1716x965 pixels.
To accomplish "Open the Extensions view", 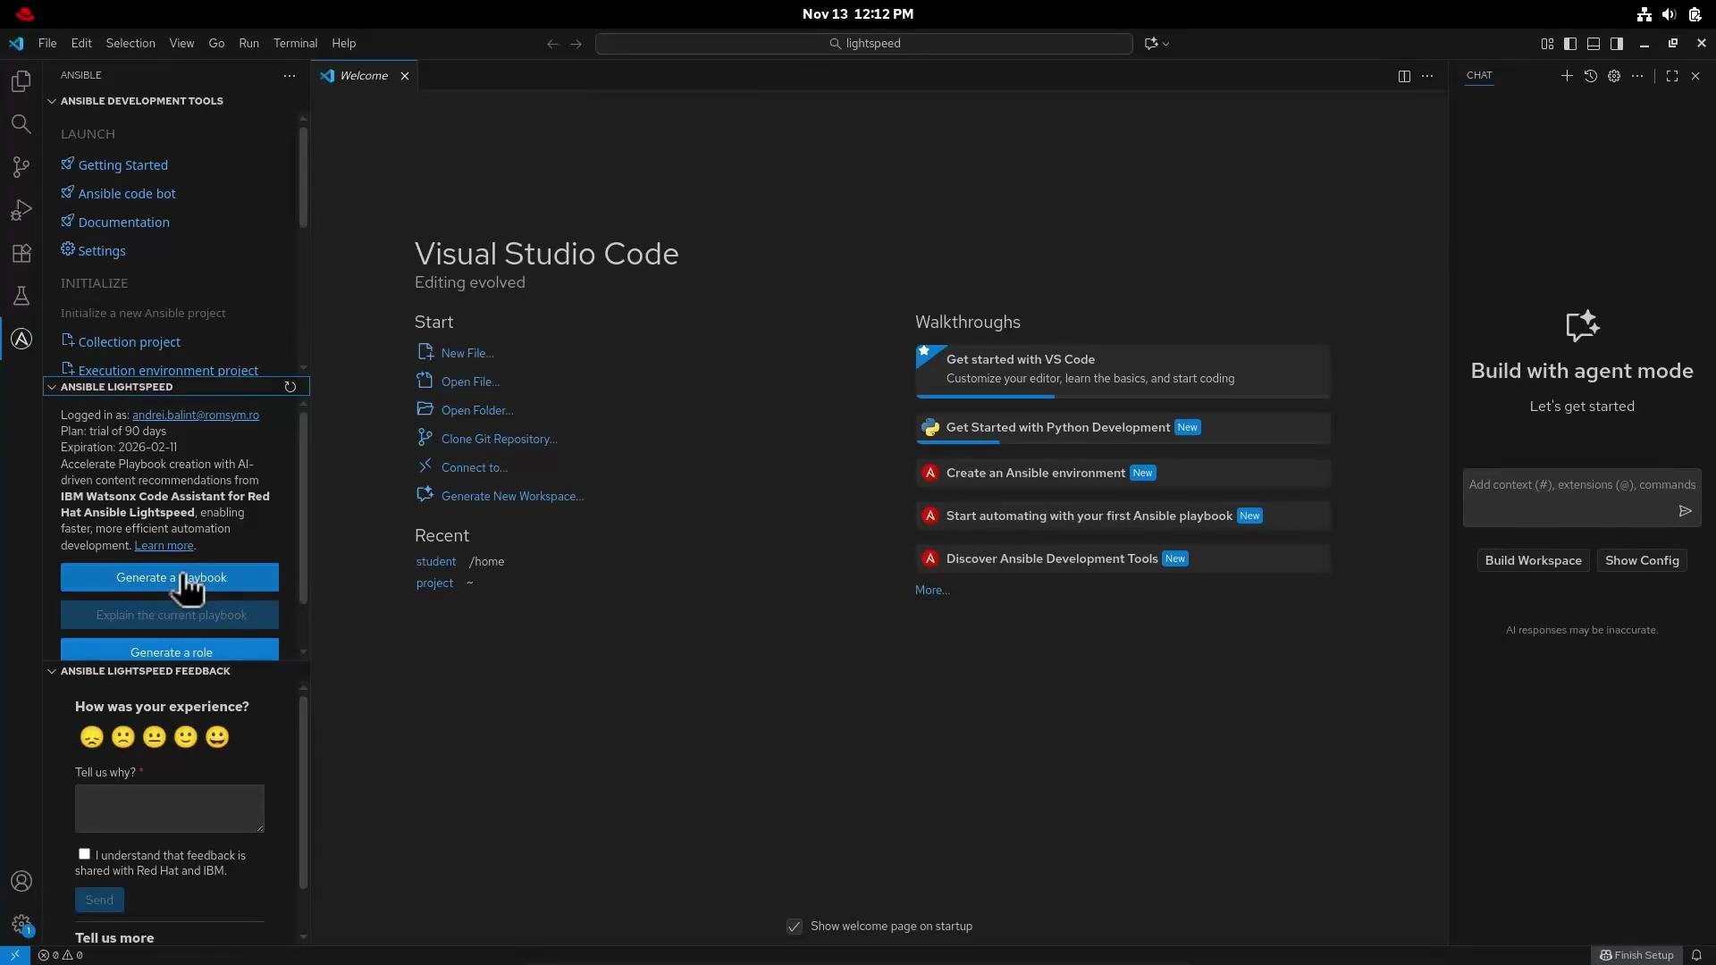I will coord(21,253).
